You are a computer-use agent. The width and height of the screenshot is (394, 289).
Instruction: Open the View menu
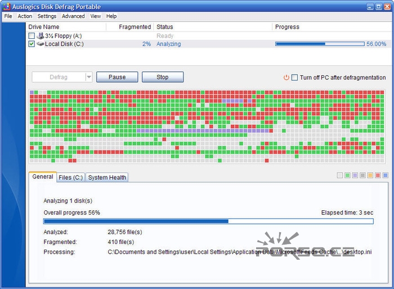click(x=96, y=16)
